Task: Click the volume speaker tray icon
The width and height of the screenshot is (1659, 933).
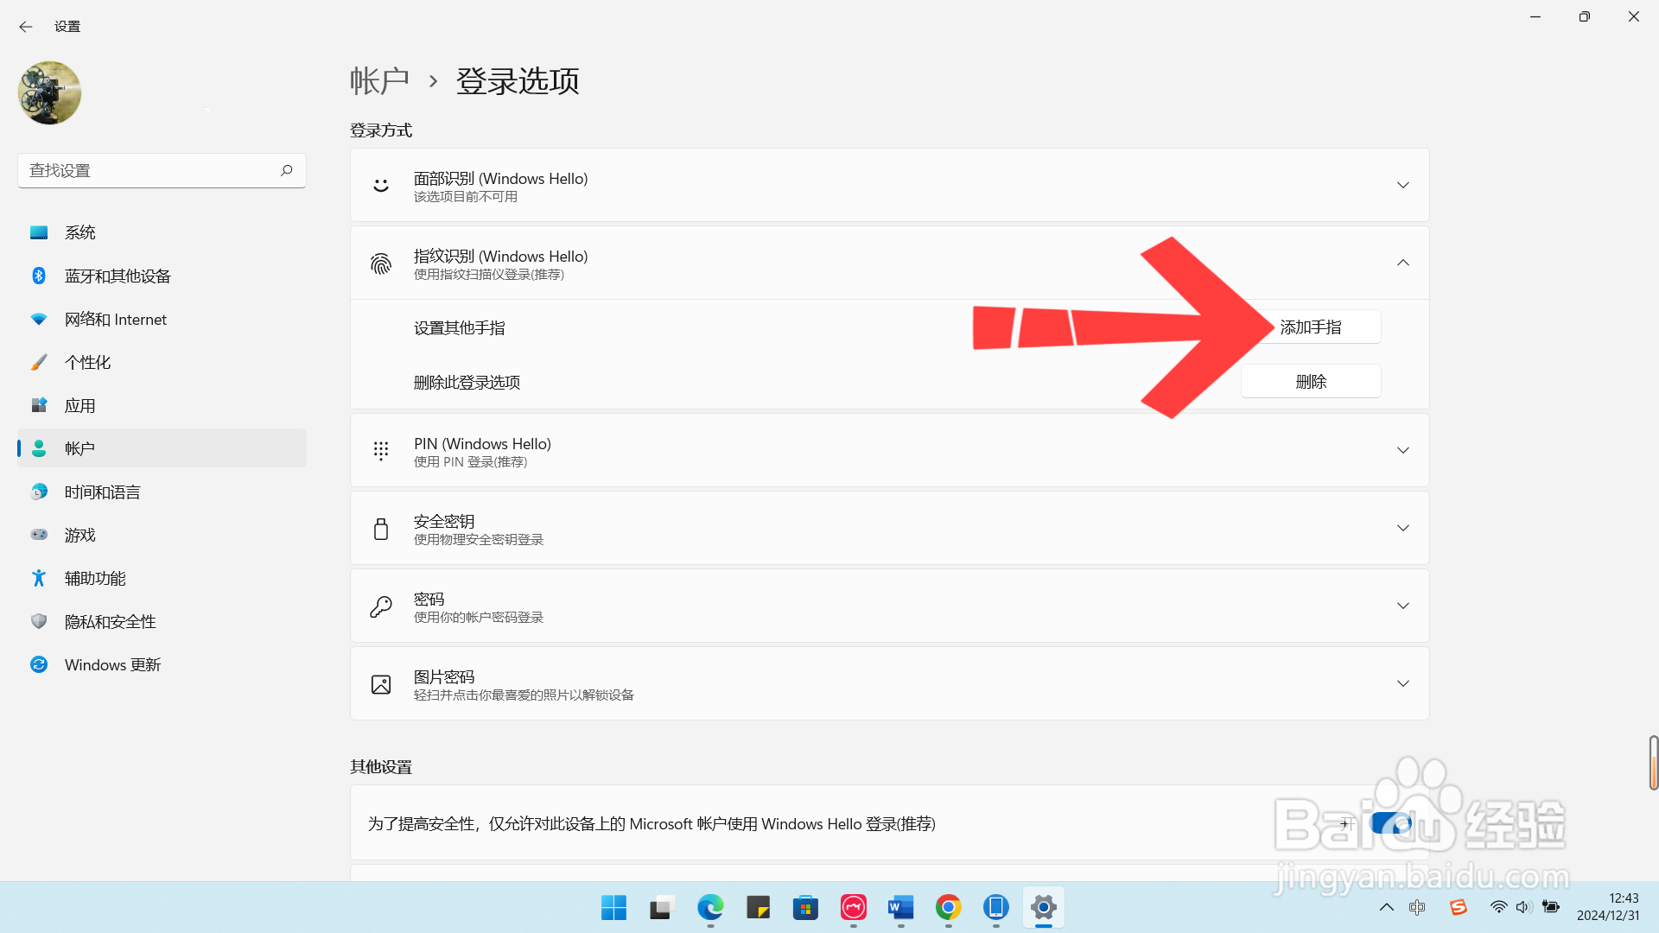Action: (x=1523, y=907)
